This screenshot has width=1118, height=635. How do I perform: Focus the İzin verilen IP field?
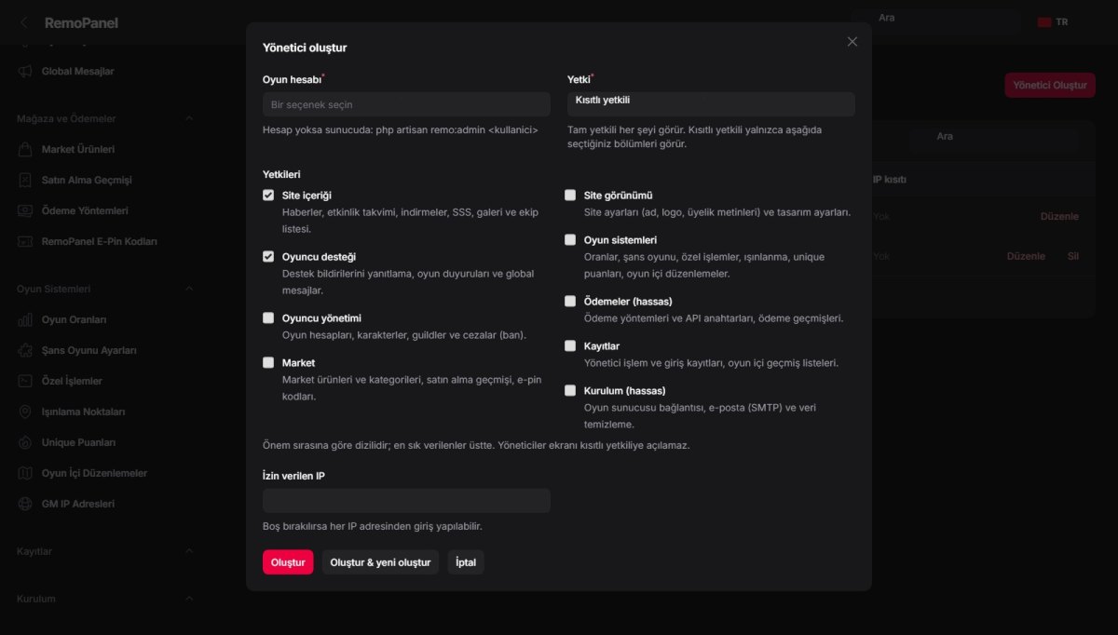click(406, 501)
